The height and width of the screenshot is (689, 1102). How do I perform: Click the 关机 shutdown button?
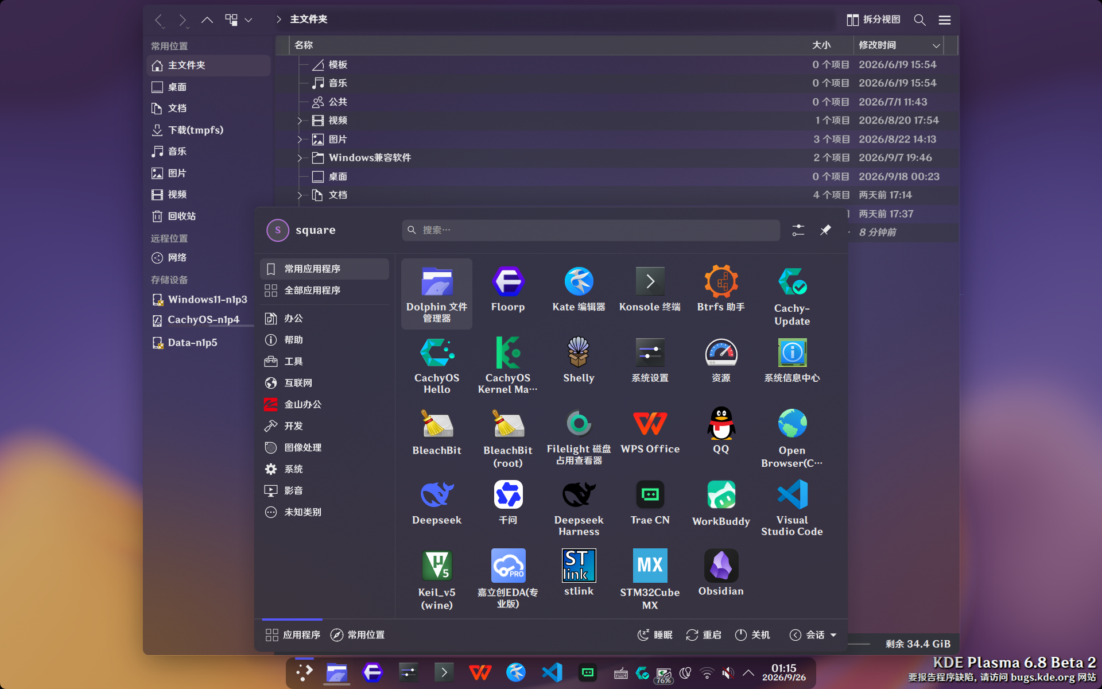[752, 634]
